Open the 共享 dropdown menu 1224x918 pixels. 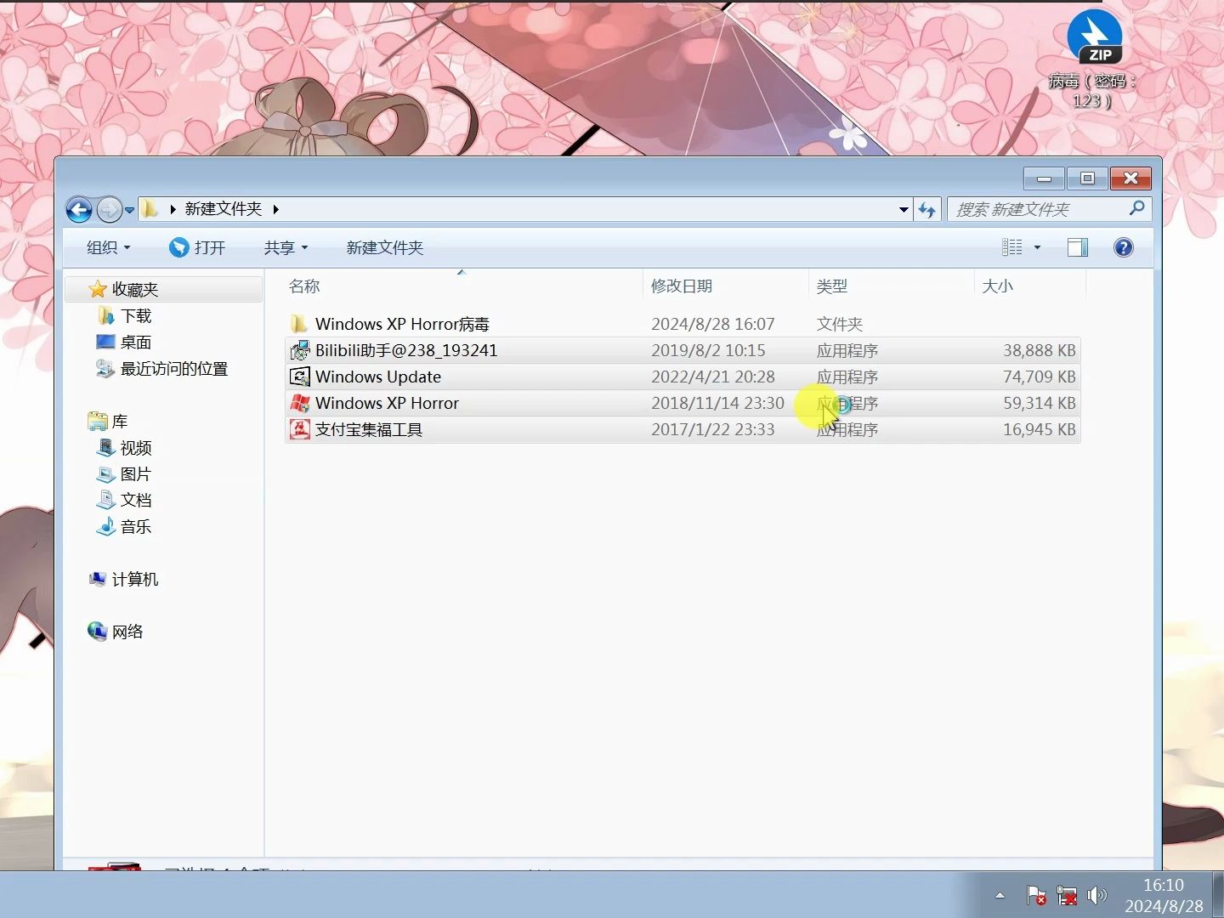(x=286, y=247)
